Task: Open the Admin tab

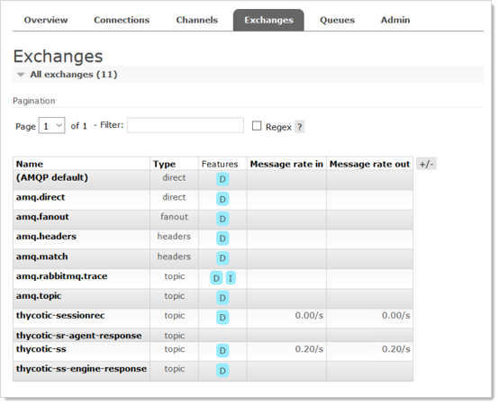Action: click(395, 20)
